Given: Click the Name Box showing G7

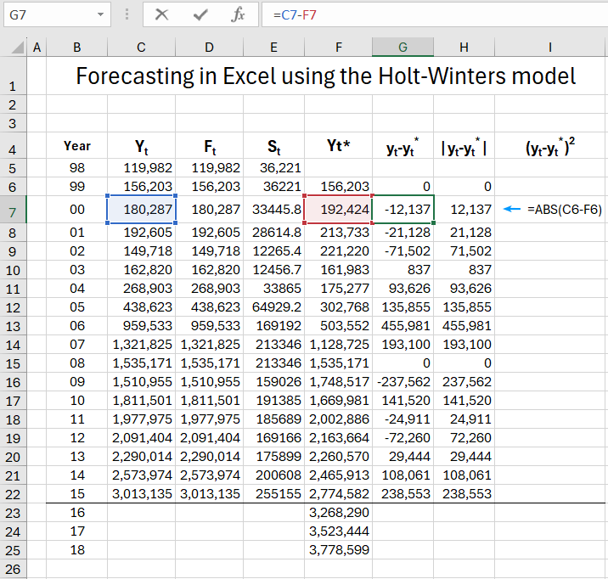Looking at the screenshot, I should coord(57,14).
